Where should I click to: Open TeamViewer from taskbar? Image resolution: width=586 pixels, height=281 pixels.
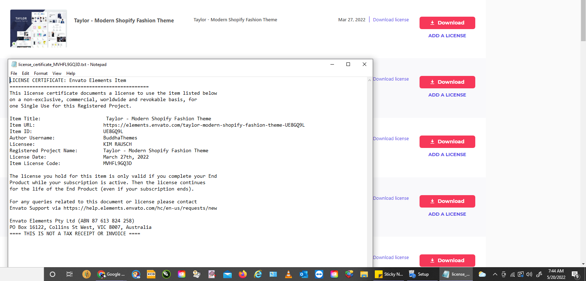tap(319, 274)
